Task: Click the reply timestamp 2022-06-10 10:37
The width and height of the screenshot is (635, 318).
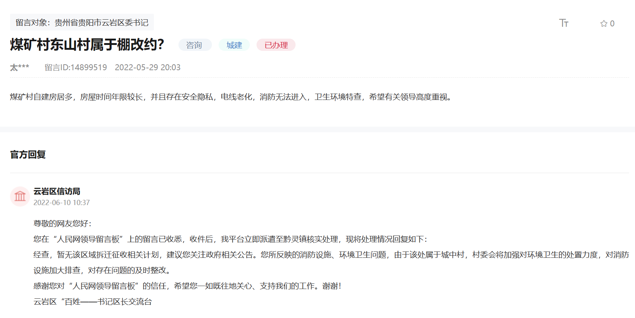Action: 62,202
